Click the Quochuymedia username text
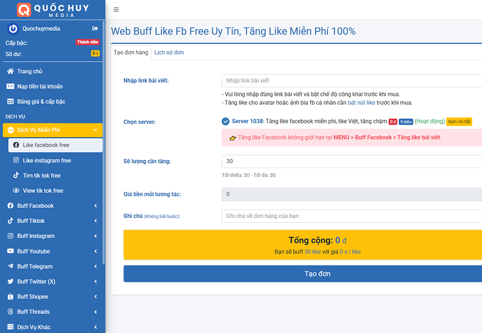The image size is (482, 333). [41, 28]
